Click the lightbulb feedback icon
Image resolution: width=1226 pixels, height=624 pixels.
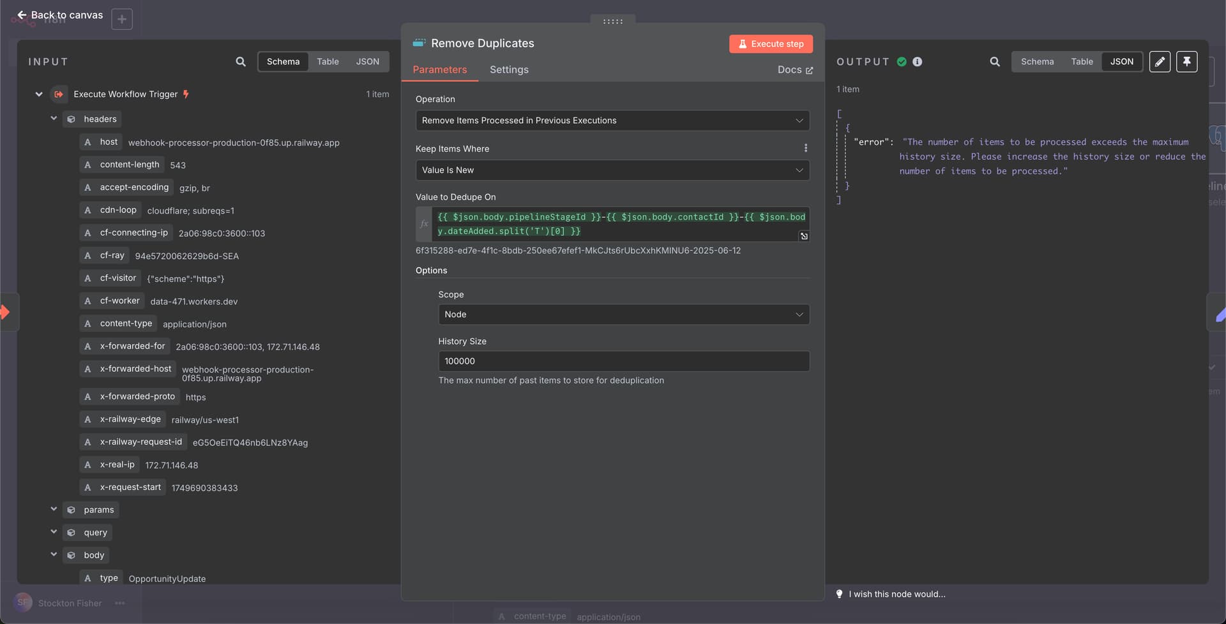point(839,594)
